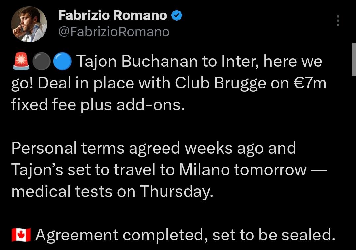Screen dimensions: 356x250
Task: Click Fabrizio Romano's profile picture
Action: (29, 24)
